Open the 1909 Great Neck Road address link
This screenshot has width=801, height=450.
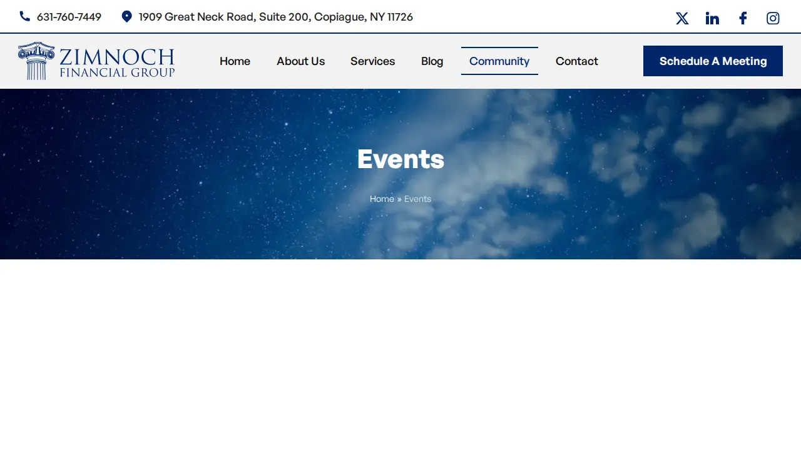276,17
